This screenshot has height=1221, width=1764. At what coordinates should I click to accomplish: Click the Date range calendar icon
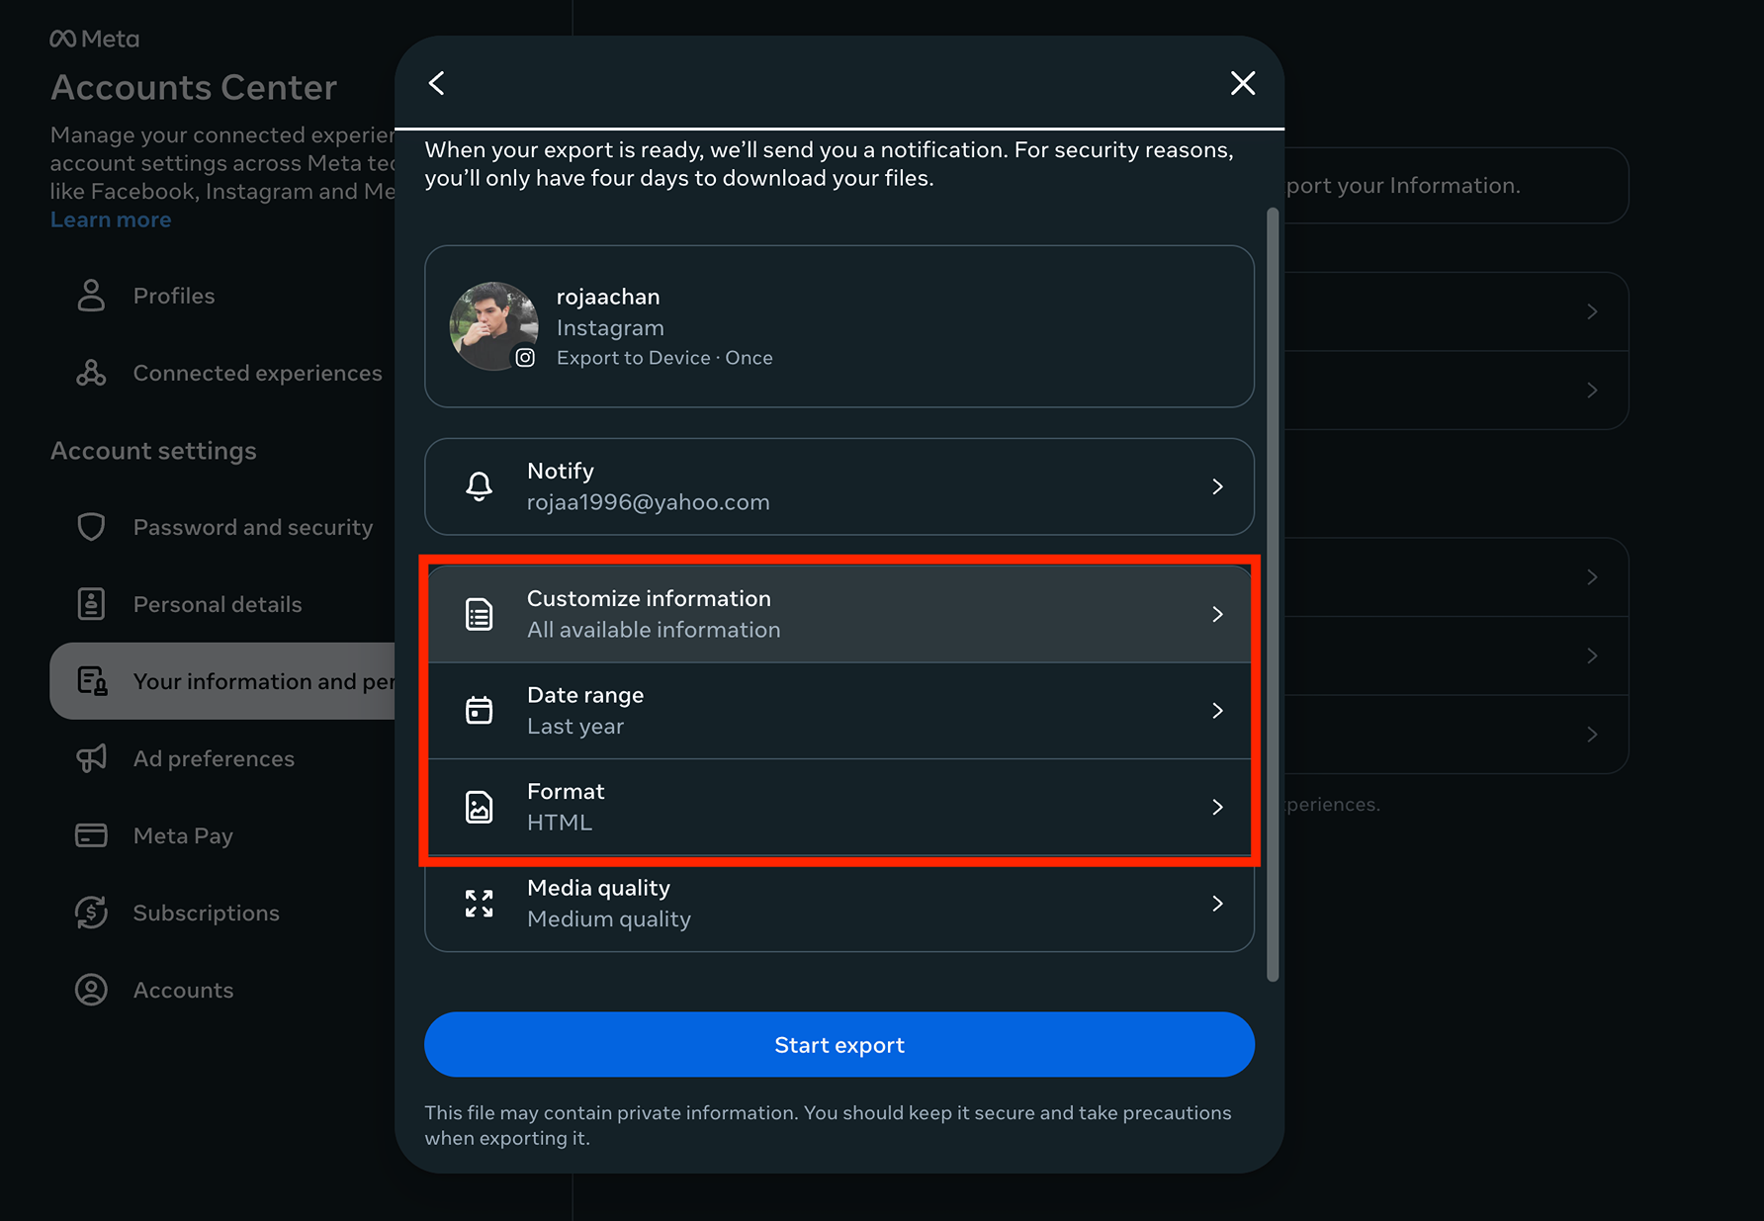coord(480,711)
